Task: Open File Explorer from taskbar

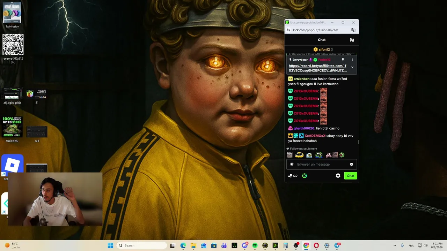Action: (193, 245)
